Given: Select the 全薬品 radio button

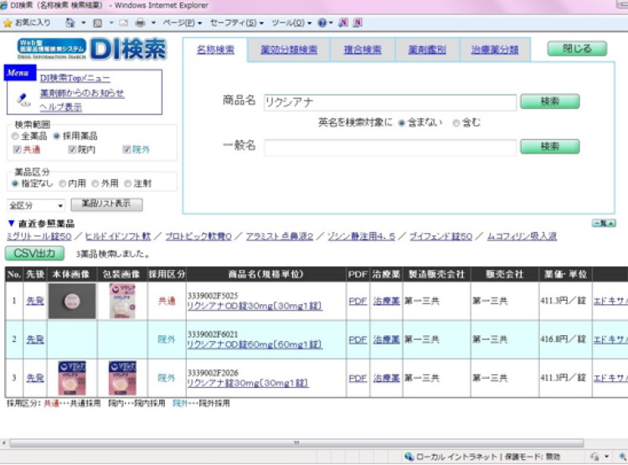Looking at the screenshot, I should [x=15, y=136].
